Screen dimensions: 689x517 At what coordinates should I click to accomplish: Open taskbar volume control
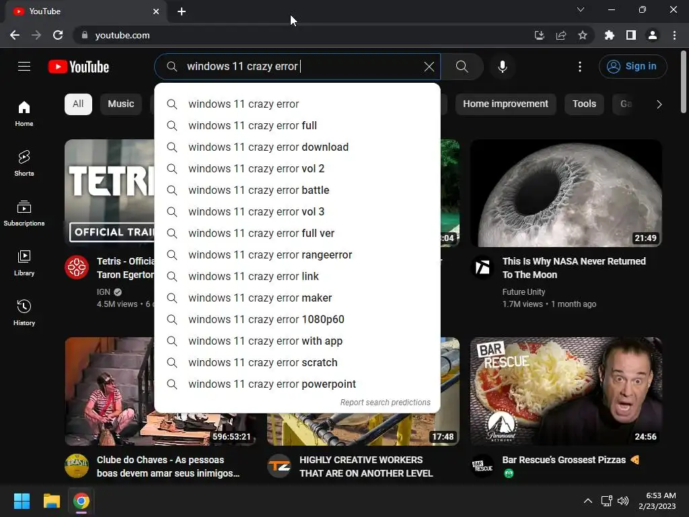622,501
